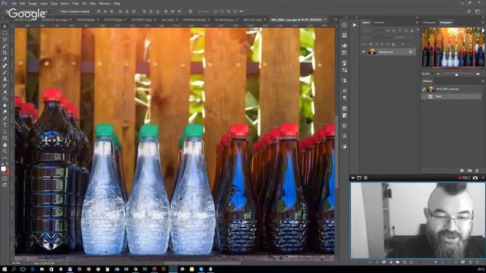The width and height of the screenshot is (486, 273).
Task: Select the Spot Healing Brush tool
Action: [x=5, y=66]
